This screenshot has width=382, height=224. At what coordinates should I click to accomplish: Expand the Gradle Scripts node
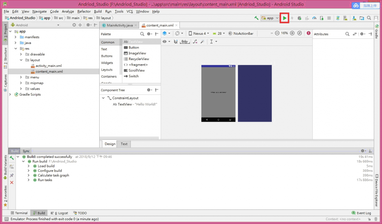pyautogui.click(x=10, y=94)
